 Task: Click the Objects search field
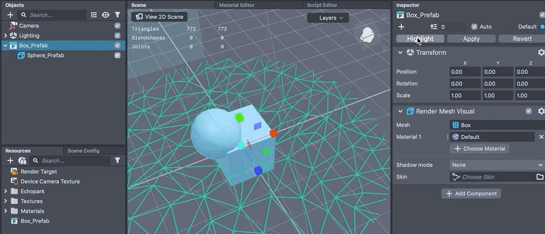[52, 15]
